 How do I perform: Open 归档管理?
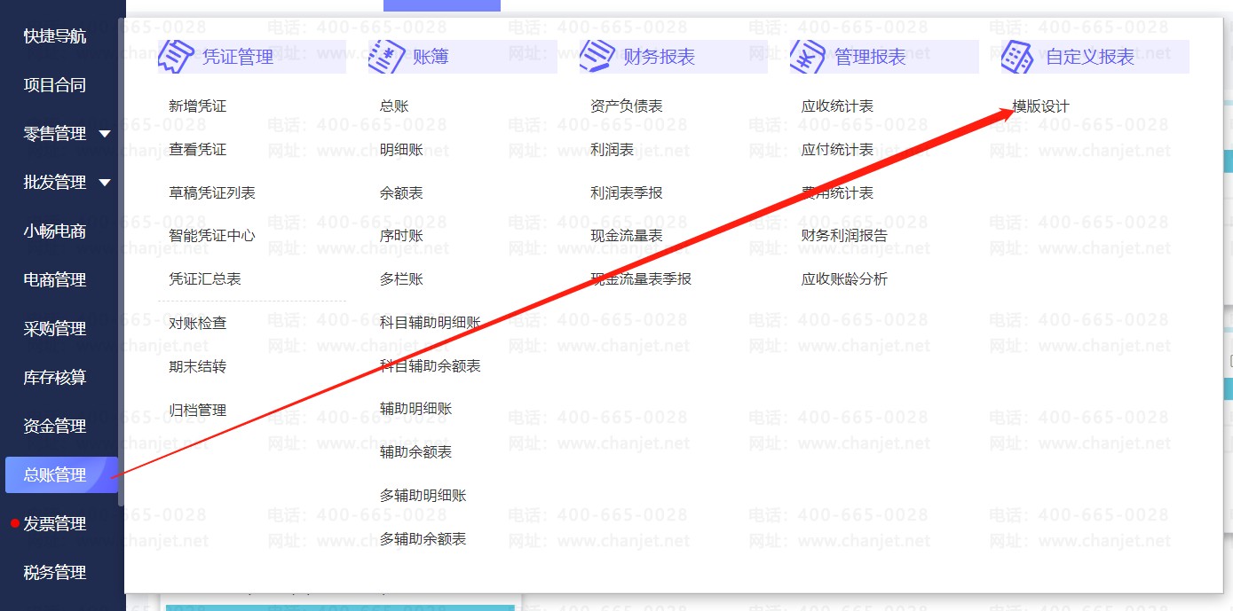tap(198, 411)
